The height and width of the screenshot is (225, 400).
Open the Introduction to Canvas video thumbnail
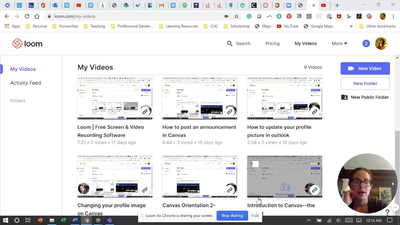[285, 177]
